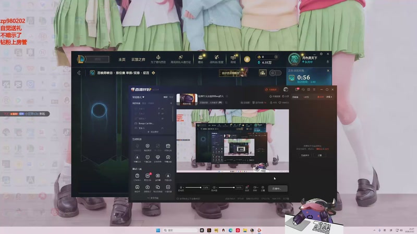This screenshot has width=417, height=234.
Task: Change the stream cover thumbnail
Action: point(187,99)
